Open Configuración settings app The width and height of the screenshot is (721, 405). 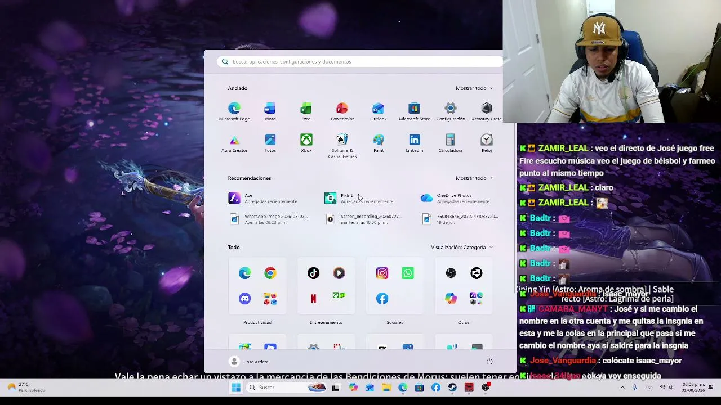(451, 111)
